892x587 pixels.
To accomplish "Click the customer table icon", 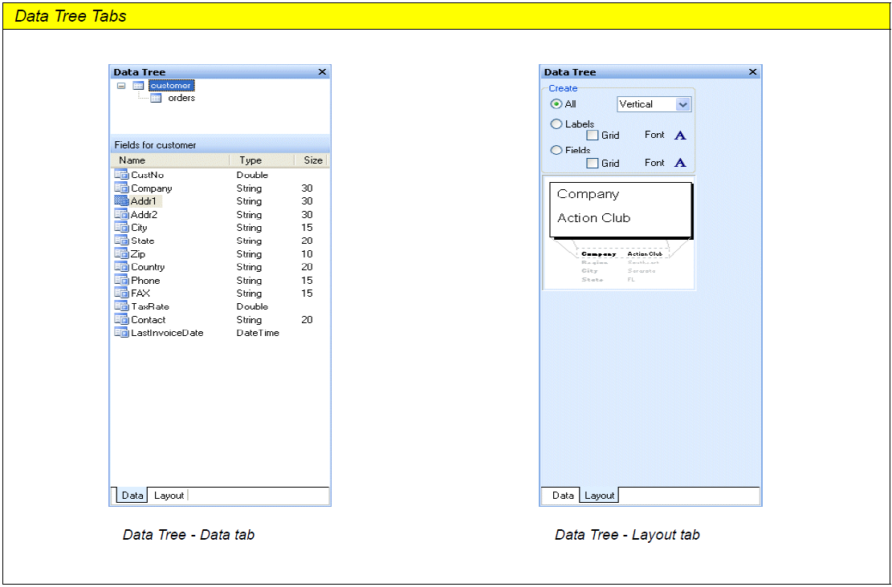I will (138, 86).
